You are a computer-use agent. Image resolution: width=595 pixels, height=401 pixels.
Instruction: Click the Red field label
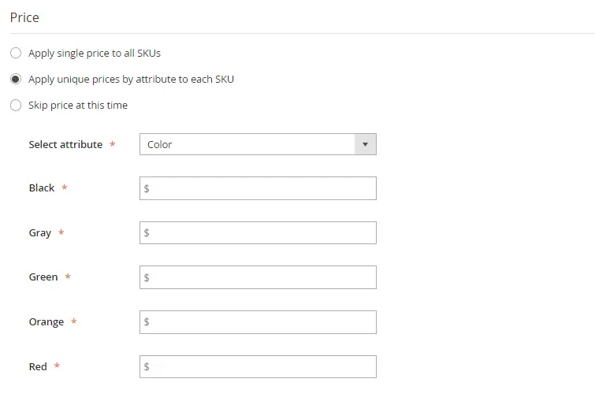[38, 367]
